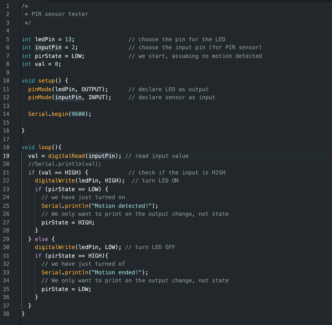Click 'val = 0;' declaration on line 8

point(48,64)
